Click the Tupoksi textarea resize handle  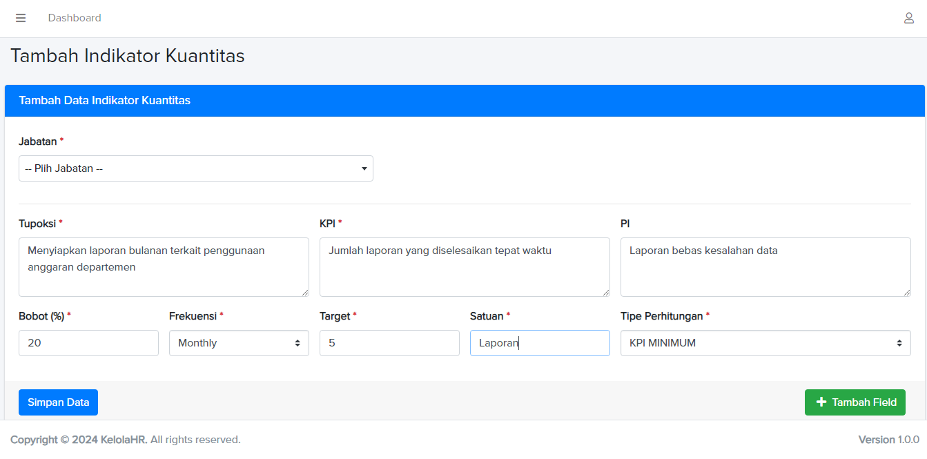[x=304, y=292]
